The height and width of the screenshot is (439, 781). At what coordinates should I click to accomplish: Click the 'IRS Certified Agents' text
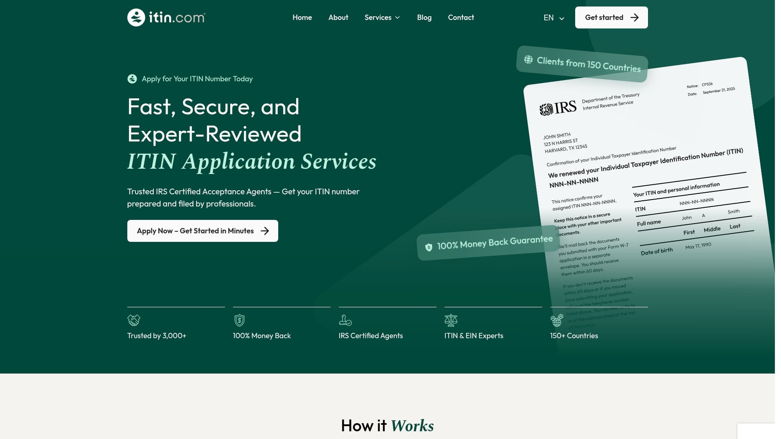point(371,336)
